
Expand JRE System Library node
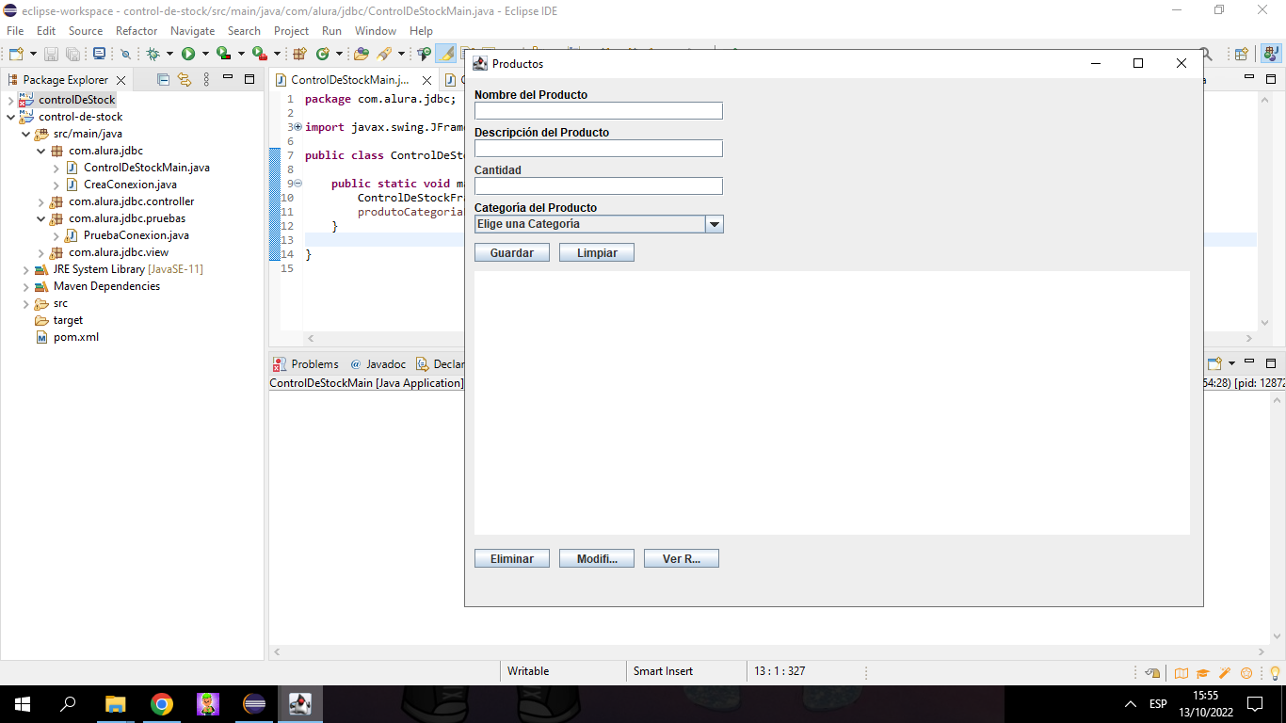[x=25, y=269]
